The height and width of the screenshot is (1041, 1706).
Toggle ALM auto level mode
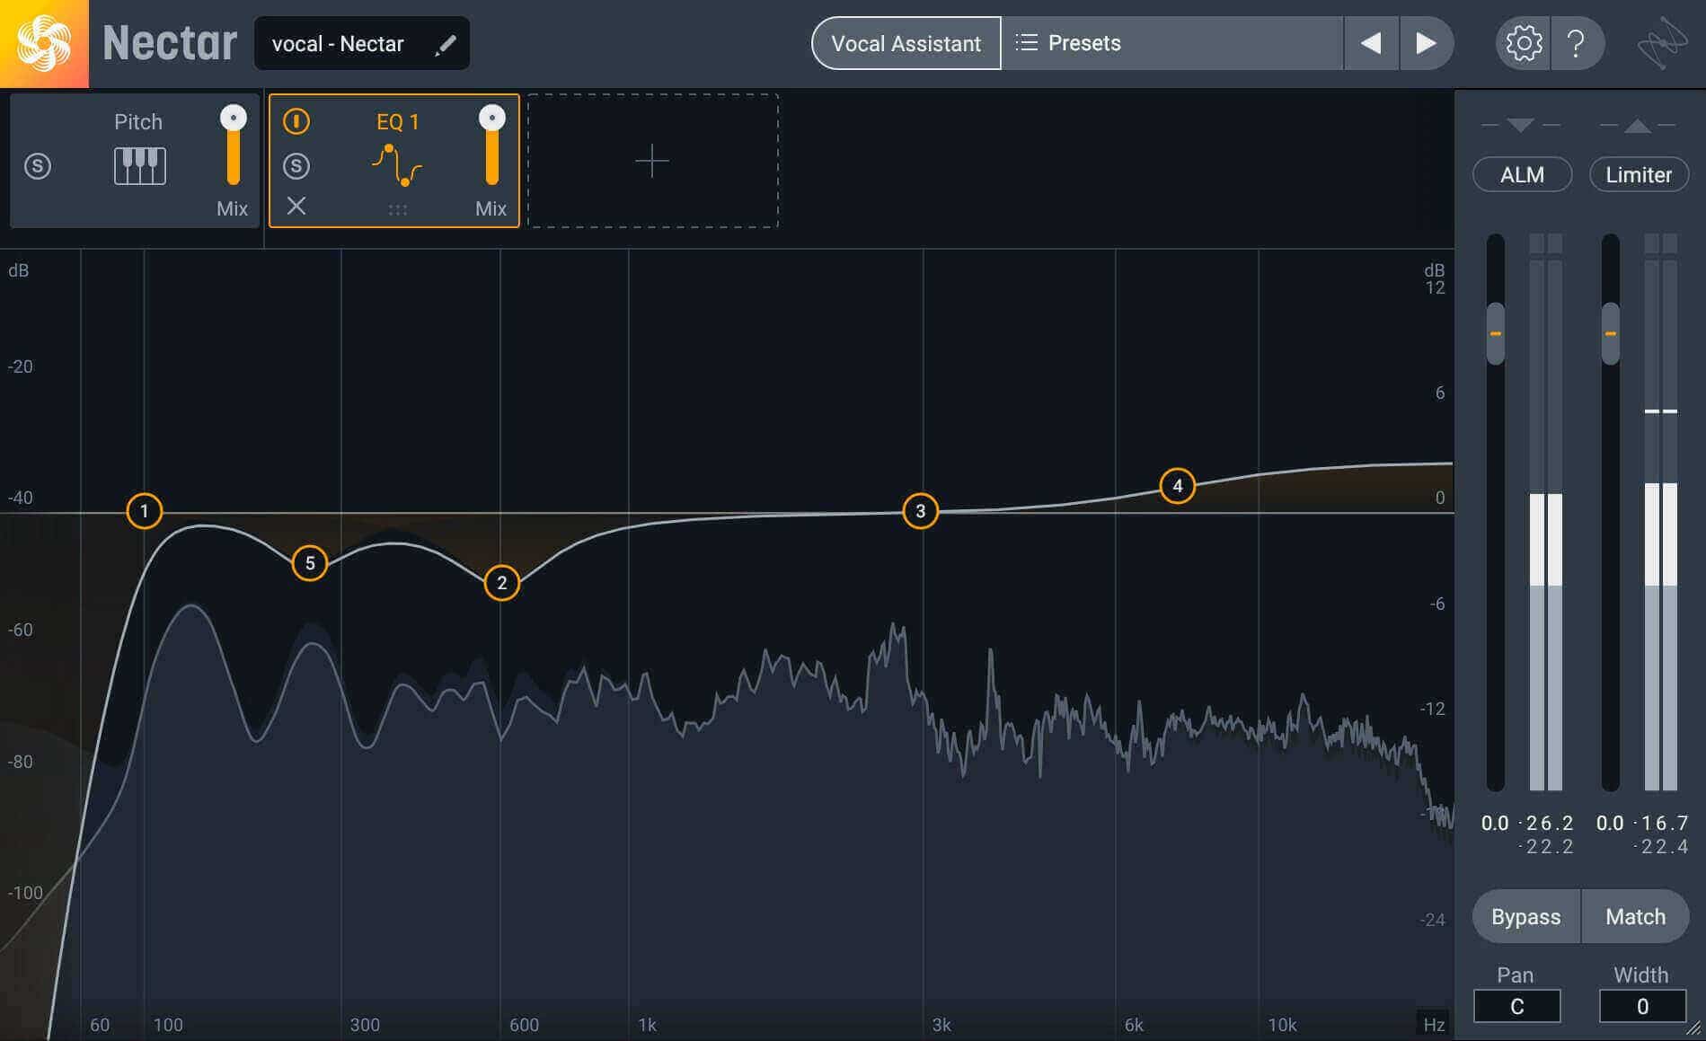click(x=1522, y=174)
